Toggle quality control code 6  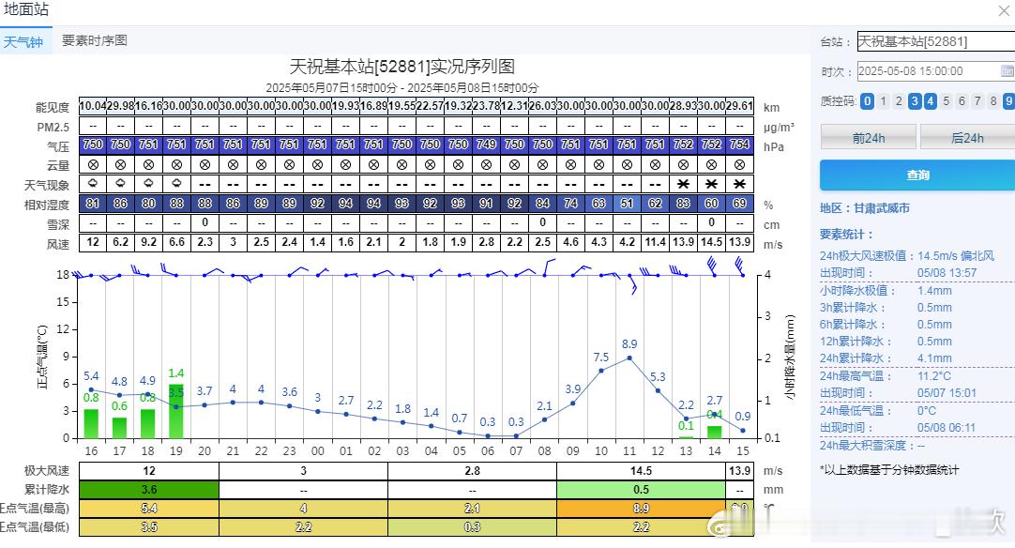tap(962, 101)
